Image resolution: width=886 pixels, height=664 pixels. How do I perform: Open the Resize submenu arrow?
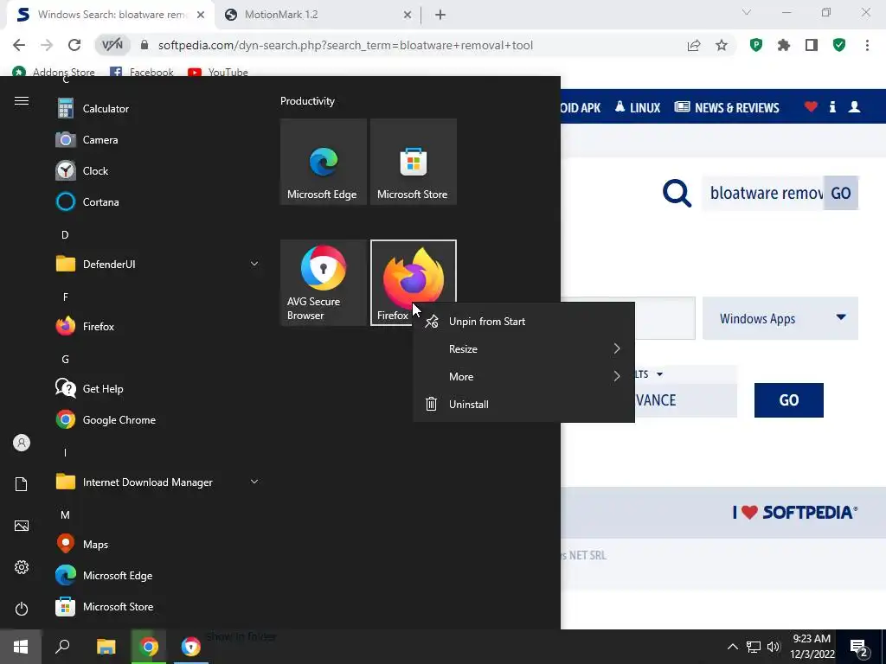click(617, 349)
